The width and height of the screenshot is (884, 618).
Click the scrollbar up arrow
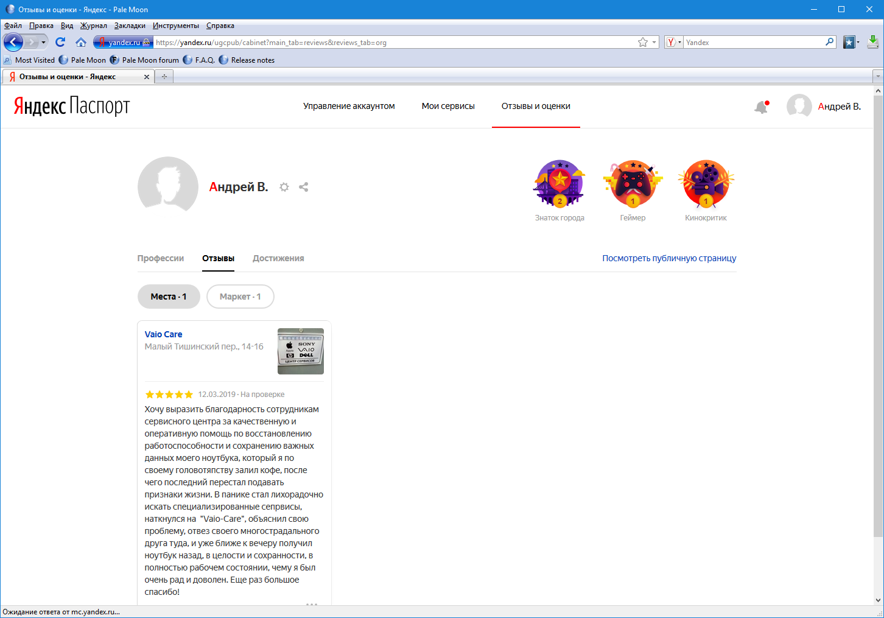(878, 91)
